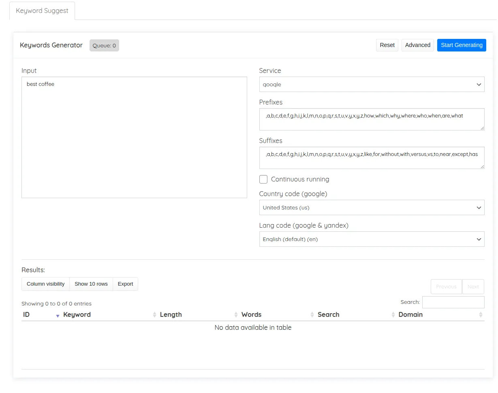Sort table by ID column arrow
The width and height of the screenshot is (498, 393).
point(58,315)
